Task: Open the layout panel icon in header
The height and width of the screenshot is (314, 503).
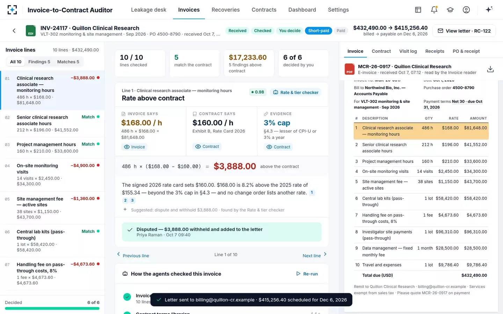Action: (418, 10)
